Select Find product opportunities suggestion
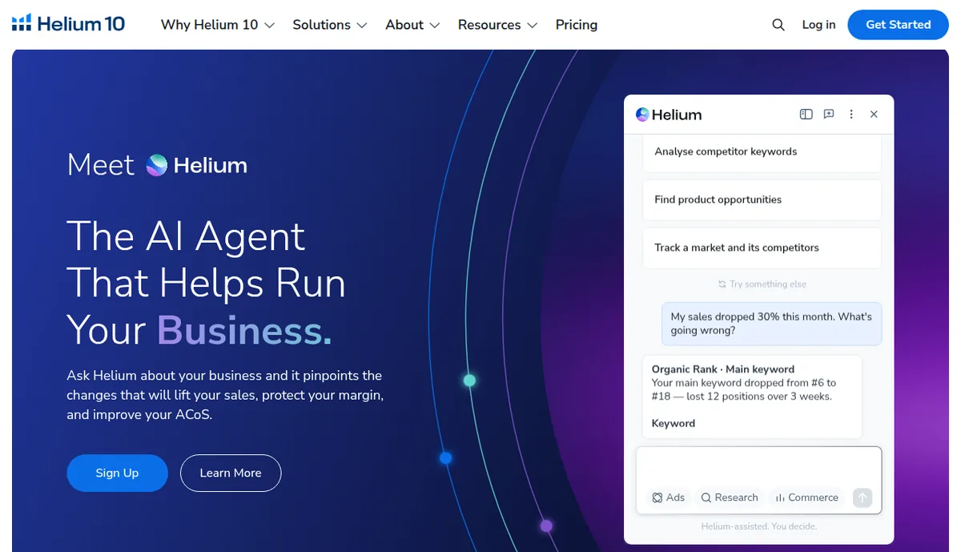This screenshot has height=552, width=961. (x=762, y=199)
